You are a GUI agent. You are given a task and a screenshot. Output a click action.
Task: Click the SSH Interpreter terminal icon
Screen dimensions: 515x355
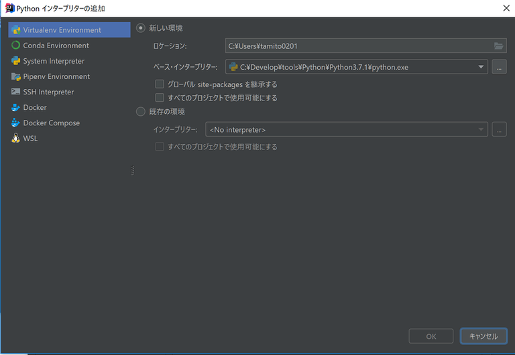coord(16,92)
